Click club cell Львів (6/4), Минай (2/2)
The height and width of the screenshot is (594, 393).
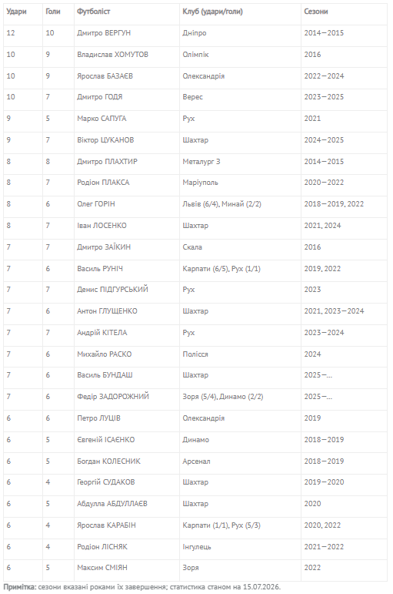coord(221,204)
